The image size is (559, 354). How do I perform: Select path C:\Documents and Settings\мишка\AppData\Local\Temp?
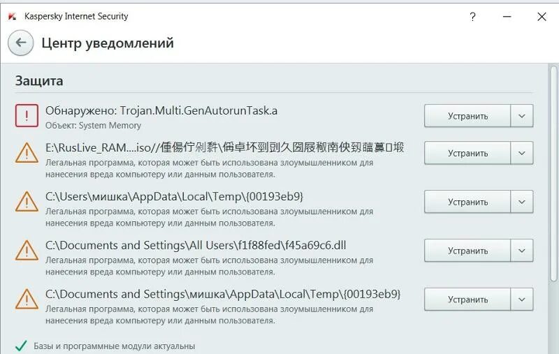click(223, 294)
